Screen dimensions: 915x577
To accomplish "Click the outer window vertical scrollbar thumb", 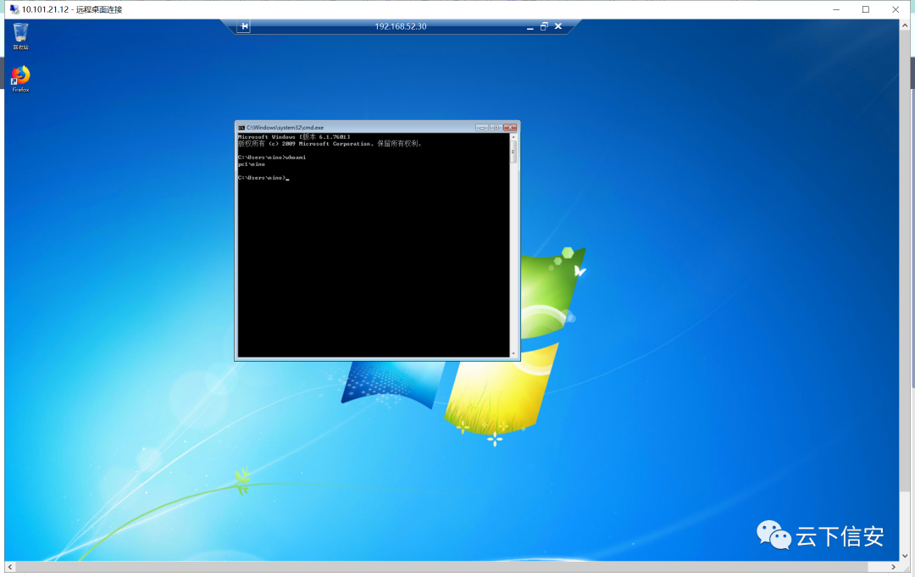I will [905, 261].
